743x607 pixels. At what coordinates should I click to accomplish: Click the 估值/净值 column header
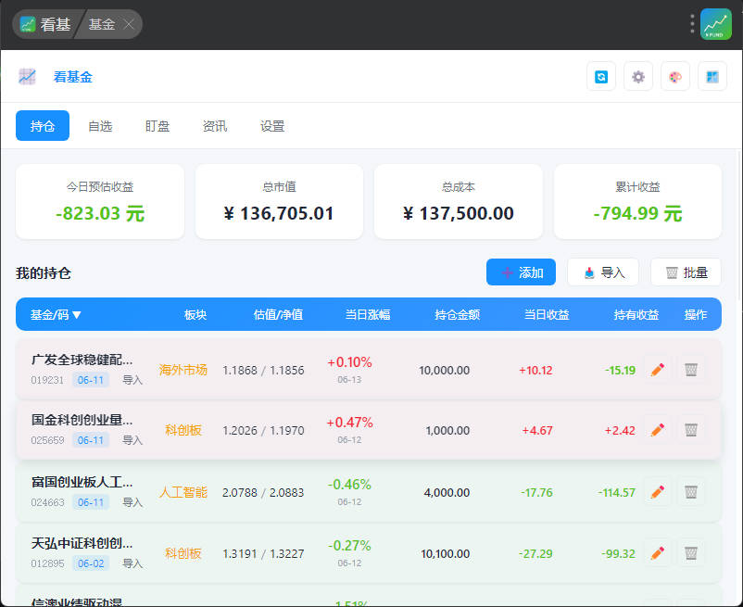[x=278, y=315]
